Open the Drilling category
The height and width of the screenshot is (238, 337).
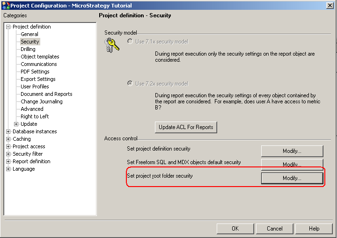click(28, 49)
